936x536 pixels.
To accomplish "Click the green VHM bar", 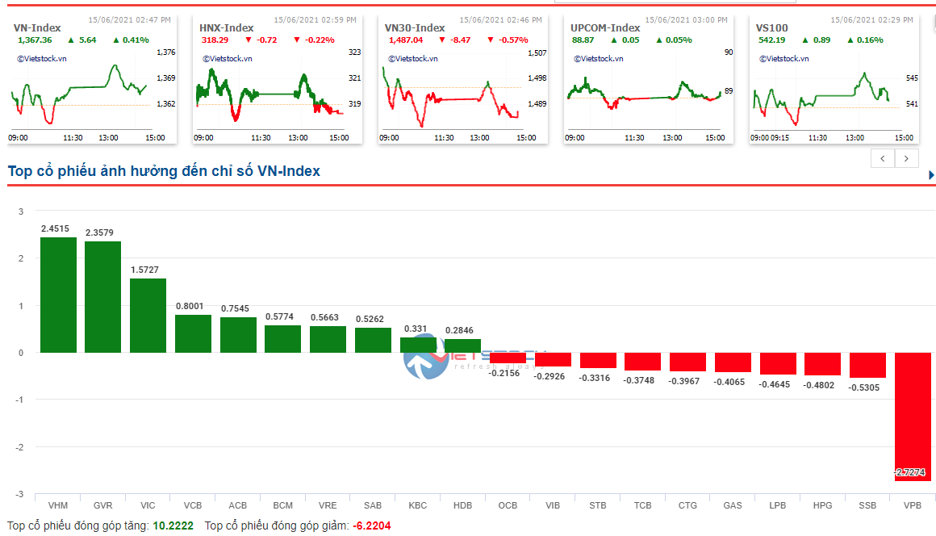I will [x=58, y=295].
